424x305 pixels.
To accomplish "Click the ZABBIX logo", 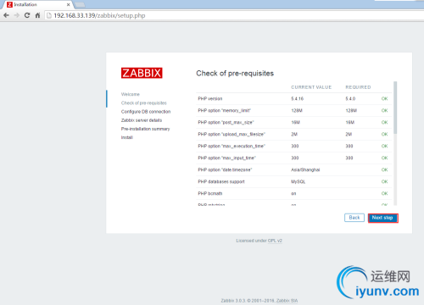I will coord(142,73).
